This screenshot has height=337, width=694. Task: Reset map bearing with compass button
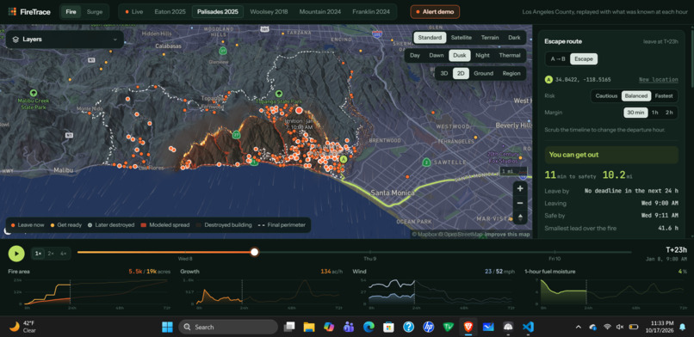pyautogui.click(x=520, y=218)
